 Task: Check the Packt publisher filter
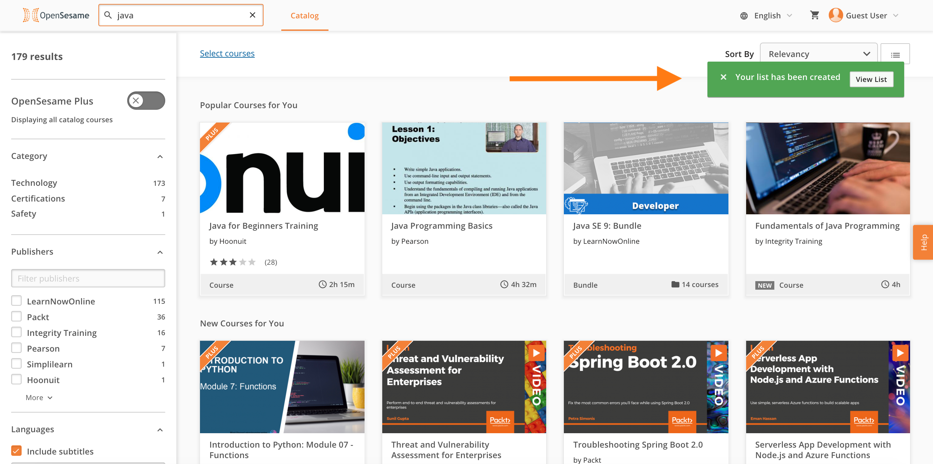point(16,317)
